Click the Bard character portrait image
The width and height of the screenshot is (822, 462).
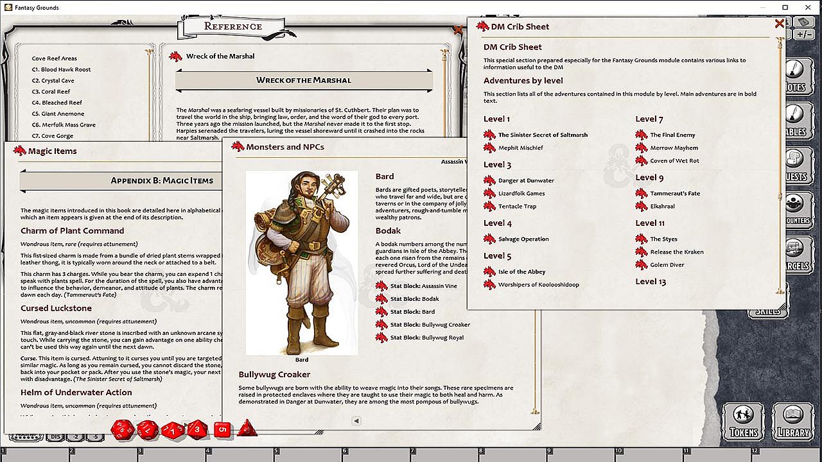pyautogui.click(x=302, y=263)
